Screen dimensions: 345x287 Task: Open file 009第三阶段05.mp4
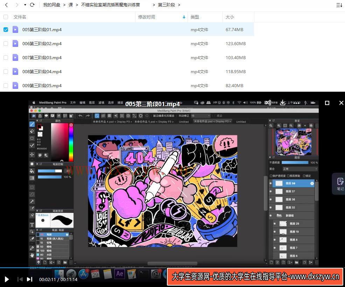click(x=42, y=85)
